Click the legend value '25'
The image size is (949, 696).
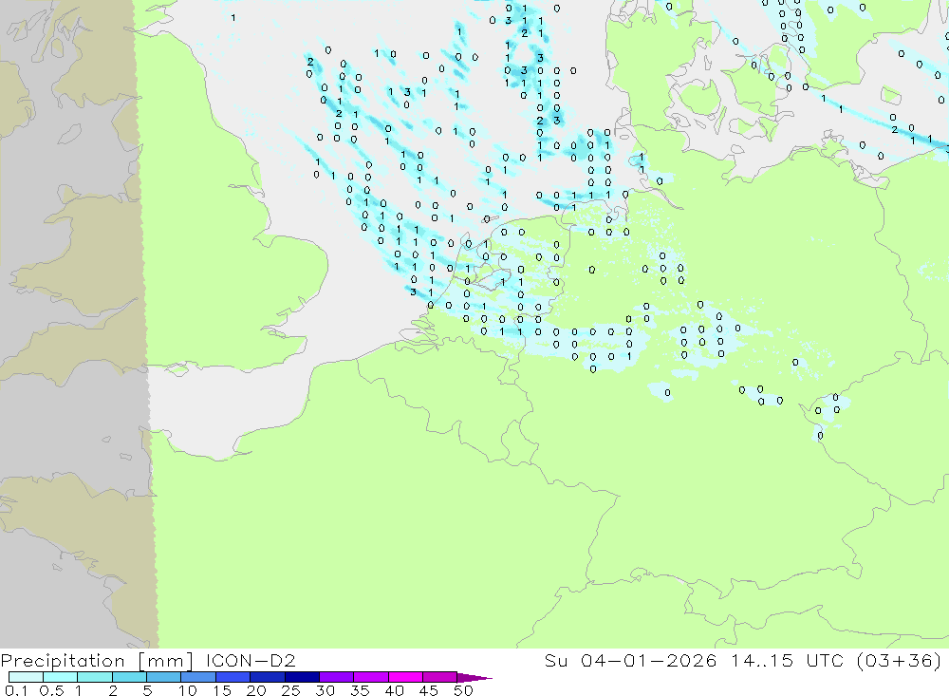290,690
